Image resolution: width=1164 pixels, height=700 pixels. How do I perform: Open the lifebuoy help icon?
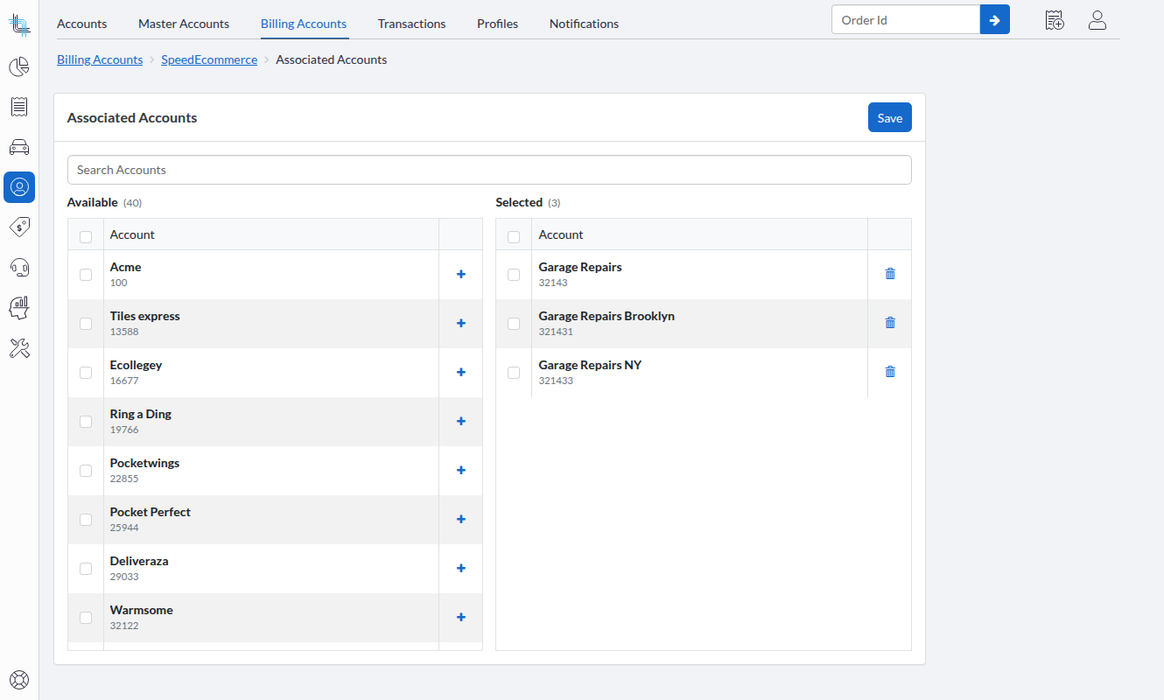tap(19, 679)
